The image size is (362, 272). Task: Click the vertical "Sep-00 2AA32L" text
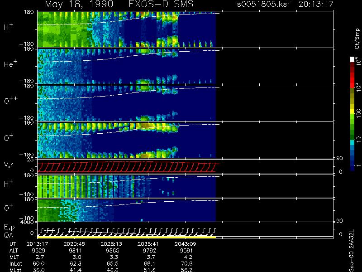pyautogui.click(x=351, y=251)
